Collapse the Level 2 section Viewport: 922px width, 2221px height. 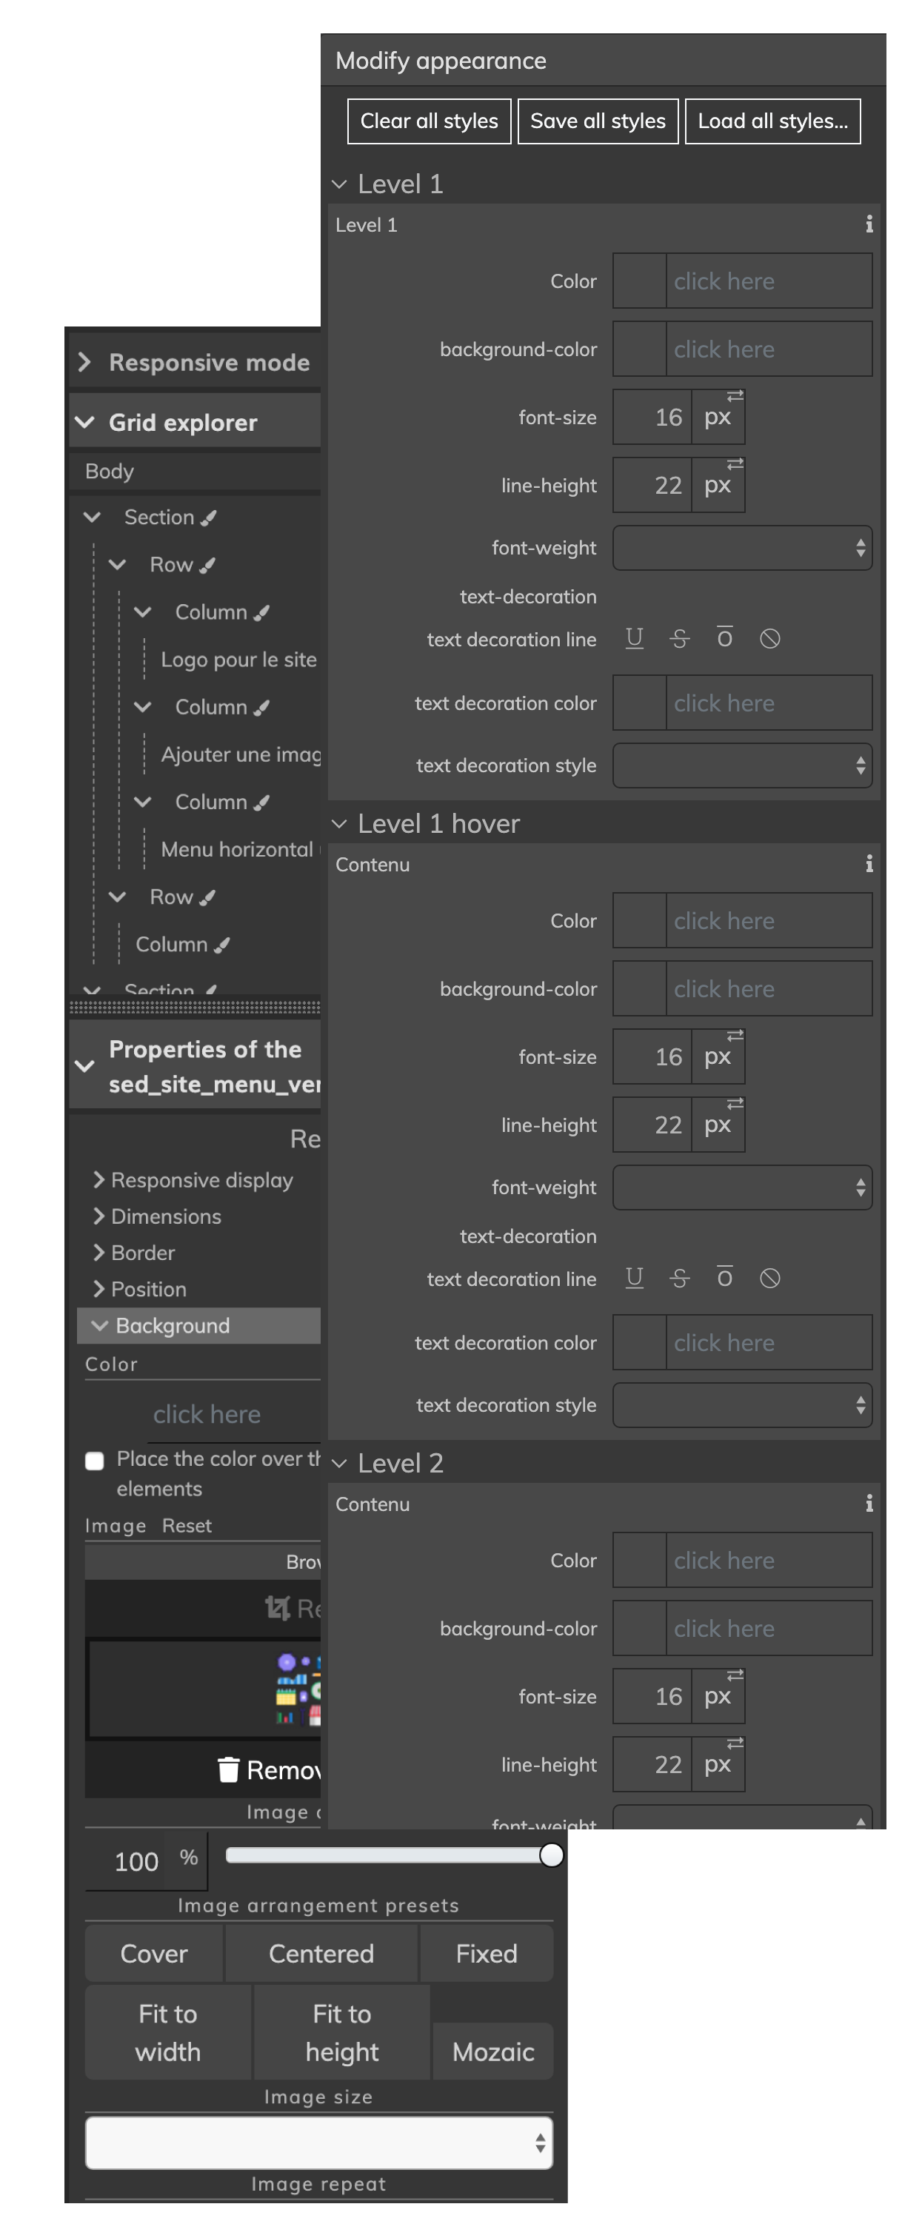tap(340, 1463)
